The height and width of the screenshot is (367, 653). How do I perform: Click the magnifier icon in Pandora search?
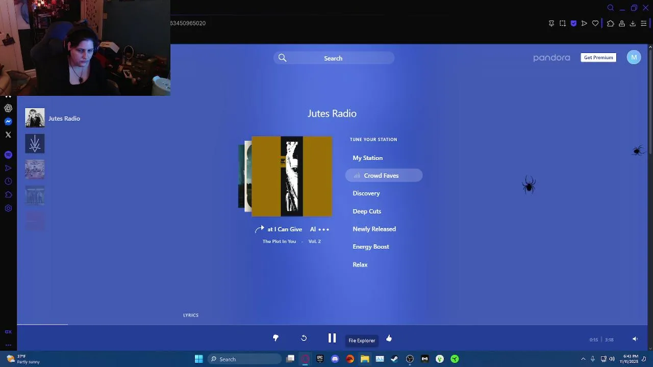283,58
